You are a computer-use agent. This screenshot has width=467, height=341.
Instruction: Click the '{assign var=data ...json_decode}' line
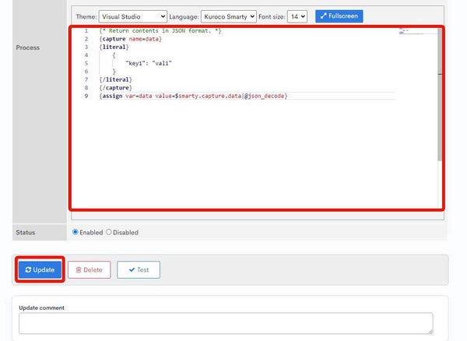[194, 96]
